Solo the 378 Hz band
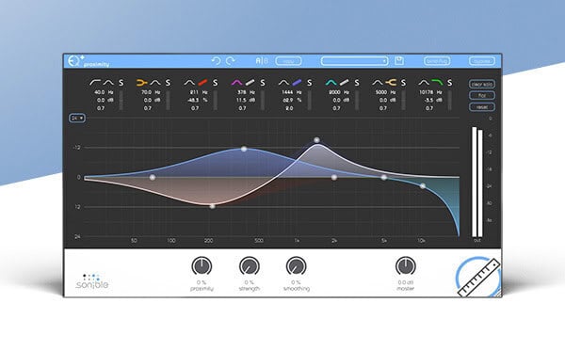565x351 pixels. pos(263,83)
